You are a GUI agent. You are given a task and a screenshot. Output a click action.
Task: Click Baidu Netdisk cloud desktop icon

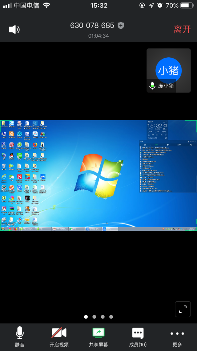click(x=35, y=134)
